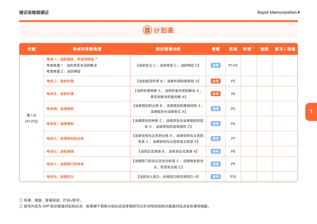Viewport: 317px width, 224px height.
Task: Click the clipboard icon beside 计划表
Action: (x=147, y=30)
